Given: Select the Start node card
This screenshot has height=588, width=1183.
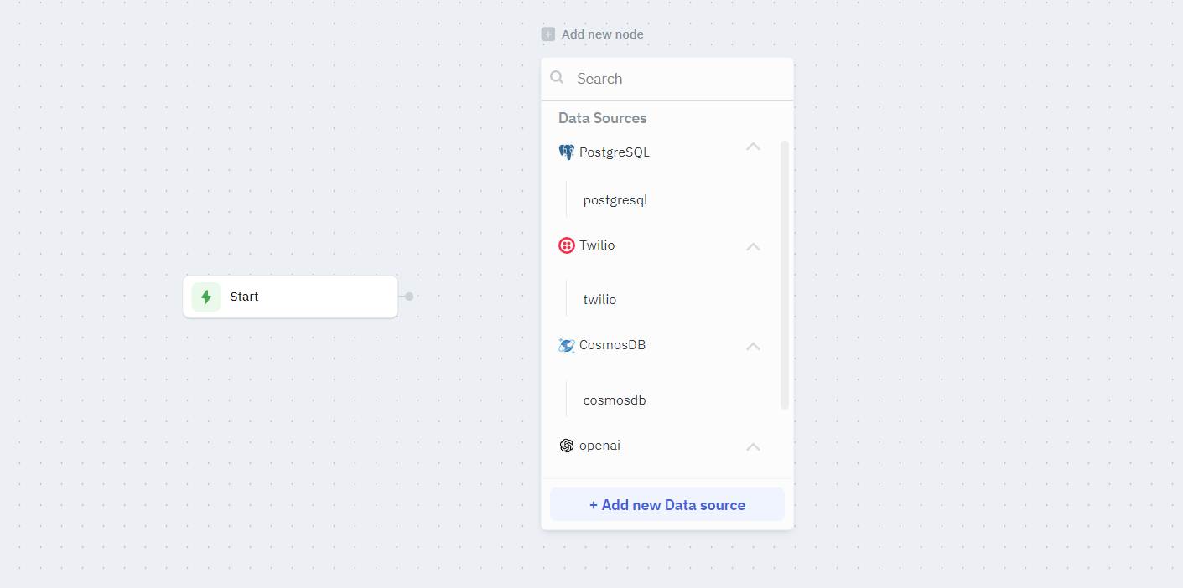Looking at the screenshot, I should click(x=302, y=297).
